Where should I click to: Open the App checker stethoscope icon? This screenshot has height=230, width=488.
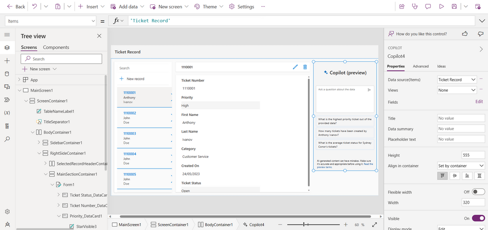click(415, 6)
